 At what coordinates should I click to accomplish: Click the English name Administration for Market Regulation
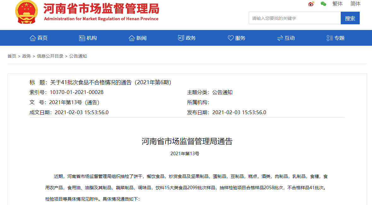click(101, 19)
